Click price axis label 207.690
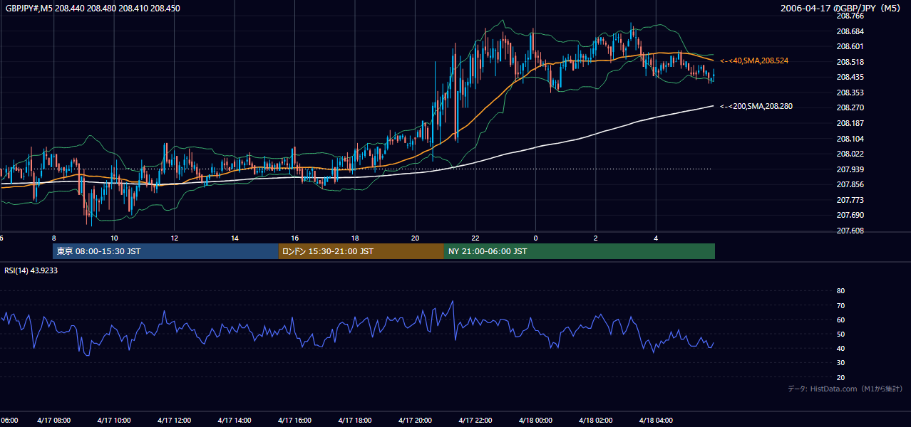The width and height of the screenshot is (911, 427). (850, 215)
